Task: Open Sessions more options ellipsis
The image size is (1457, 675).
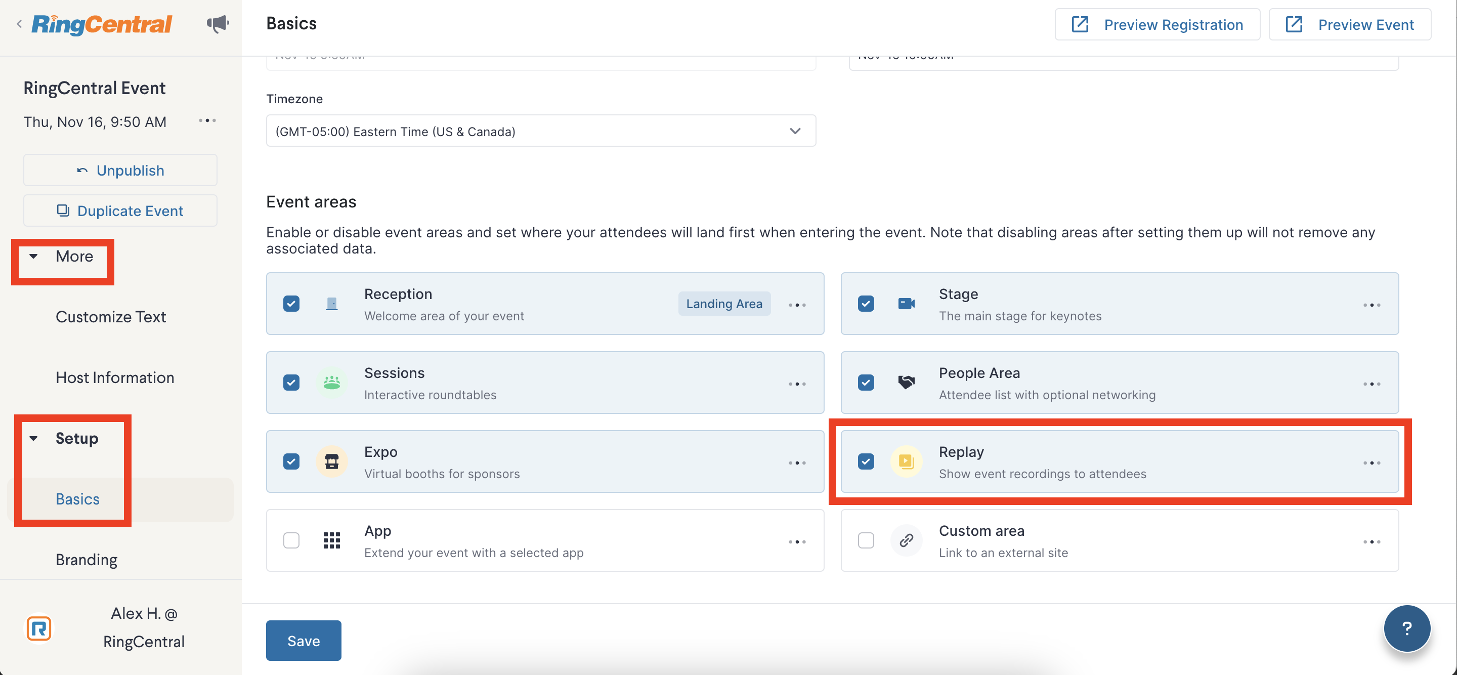Action: [797, 384]
